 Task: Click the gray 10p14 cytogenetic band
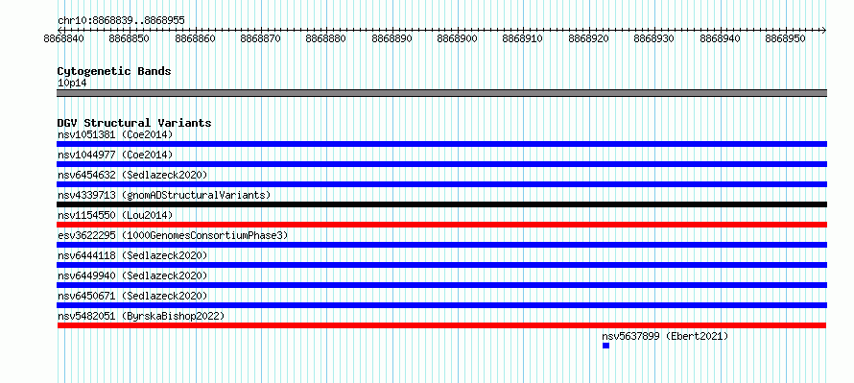coord(441,93)
